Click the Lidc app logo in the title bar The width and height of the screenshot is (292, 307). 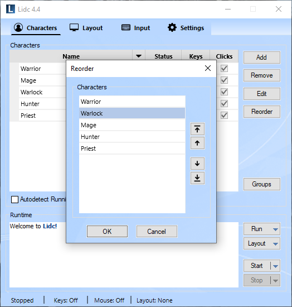11,9
